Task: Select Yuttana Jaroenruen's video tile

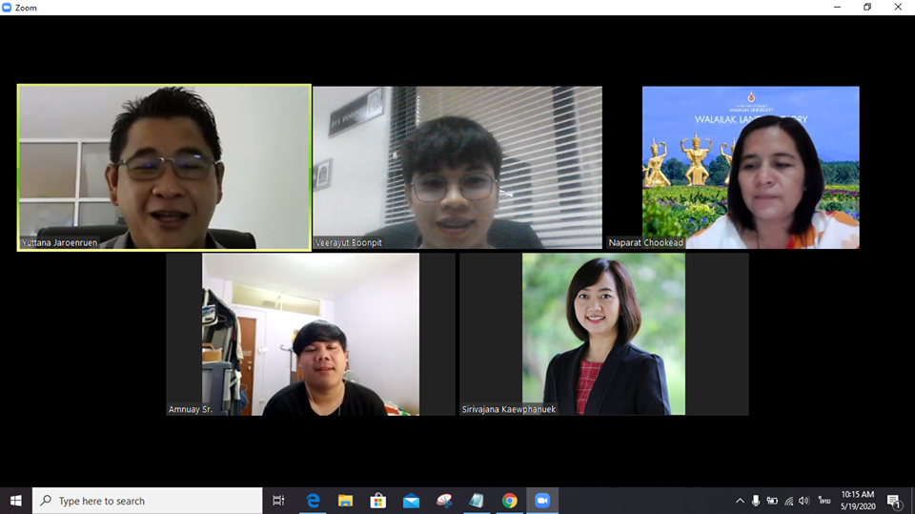Action: point(164,167)
